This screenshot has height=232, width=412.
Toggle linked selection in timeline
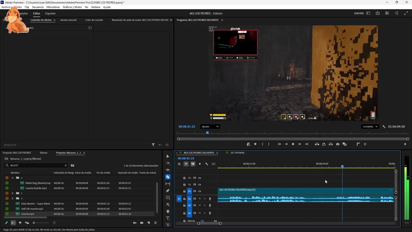(193, 164)
